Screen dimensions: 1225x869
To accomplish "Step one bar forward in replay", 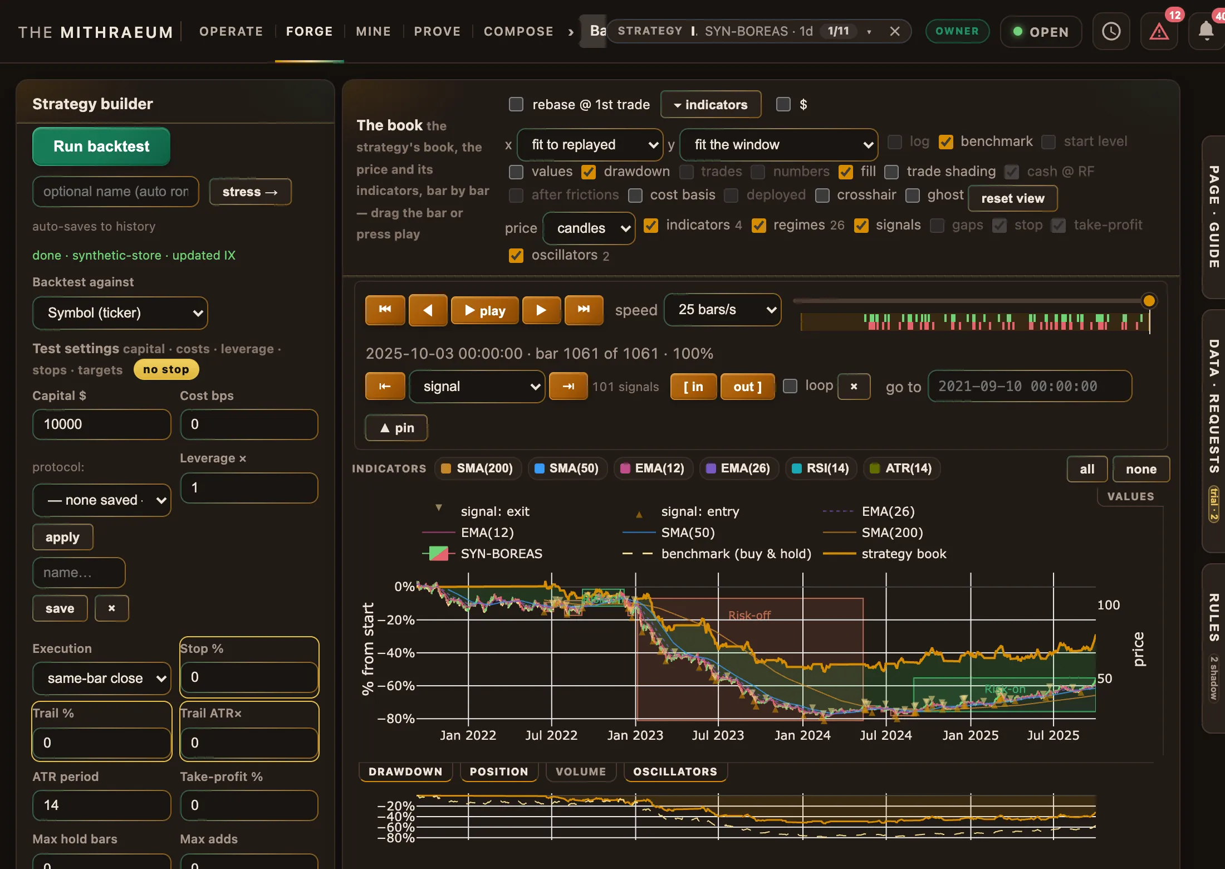I will [x=541, y=310].
